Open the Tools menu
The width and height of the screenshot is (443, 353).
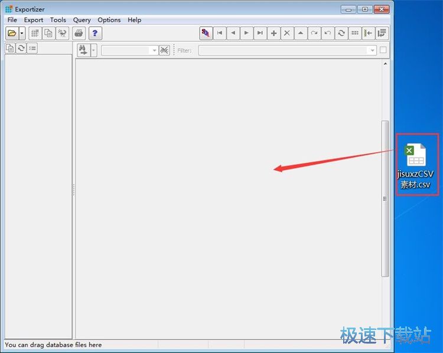58,19
